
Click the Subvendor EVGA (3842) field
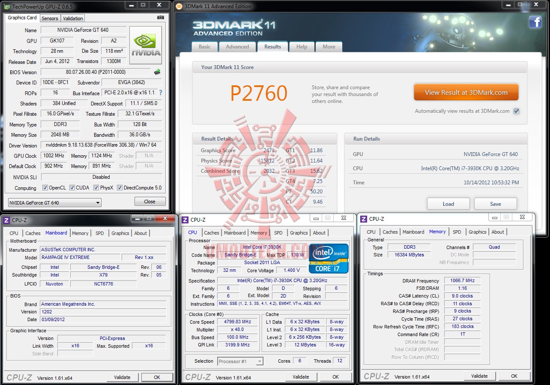pyautogui.click(x=131, y=82)
